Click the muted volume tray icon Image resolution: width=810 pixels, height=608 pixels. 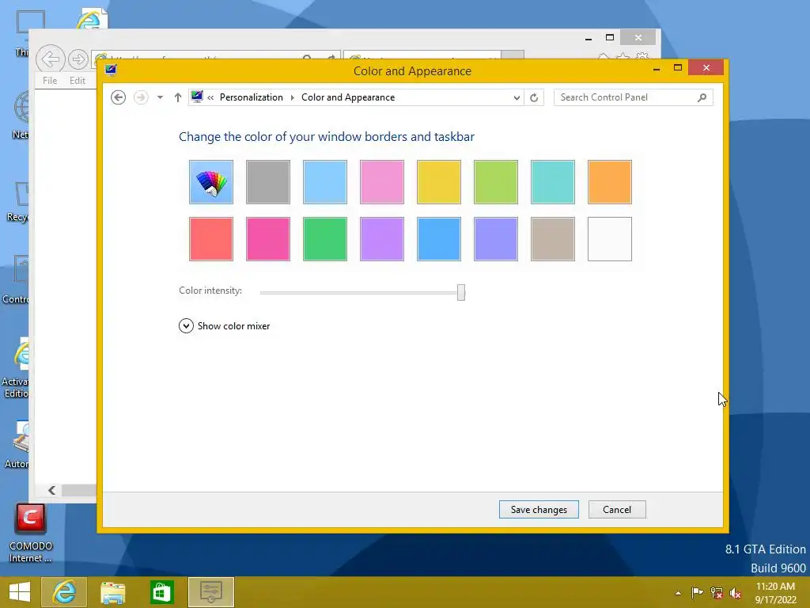(736, 593)
